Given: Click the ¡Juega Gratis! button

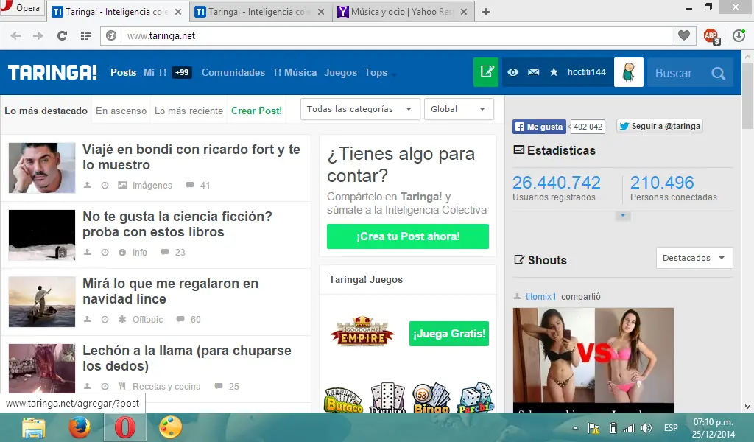Looking at the screenshot, I should pyautogui.click(x=449, y=333).
